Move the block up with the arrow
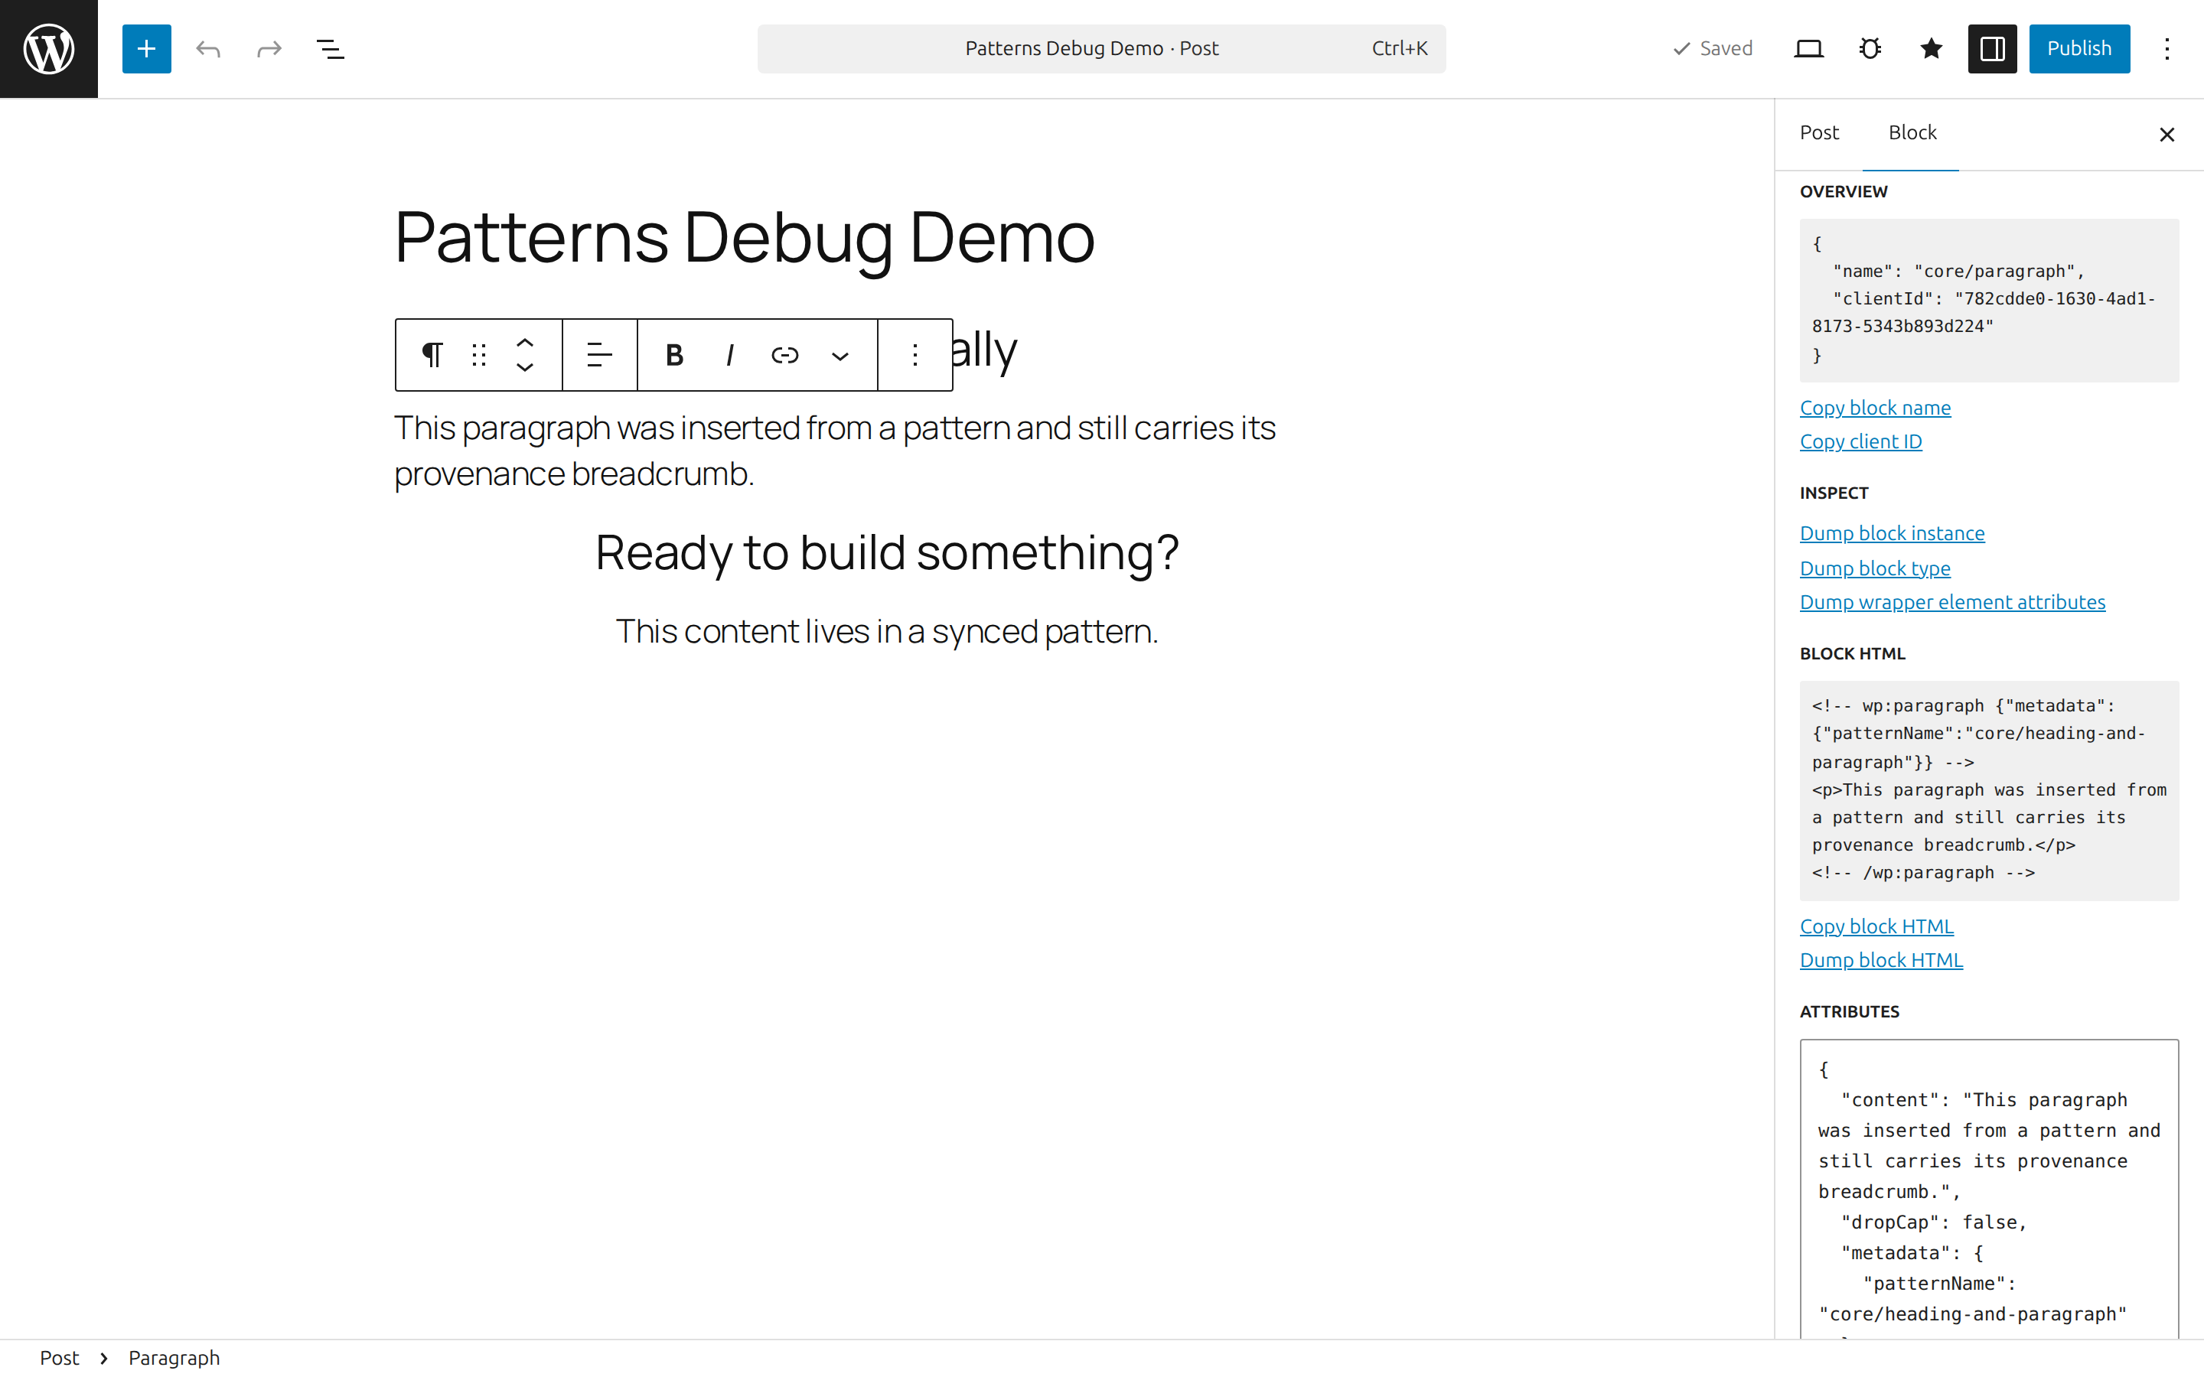Screen dimensions: 2204x1377 coord(524,343)
